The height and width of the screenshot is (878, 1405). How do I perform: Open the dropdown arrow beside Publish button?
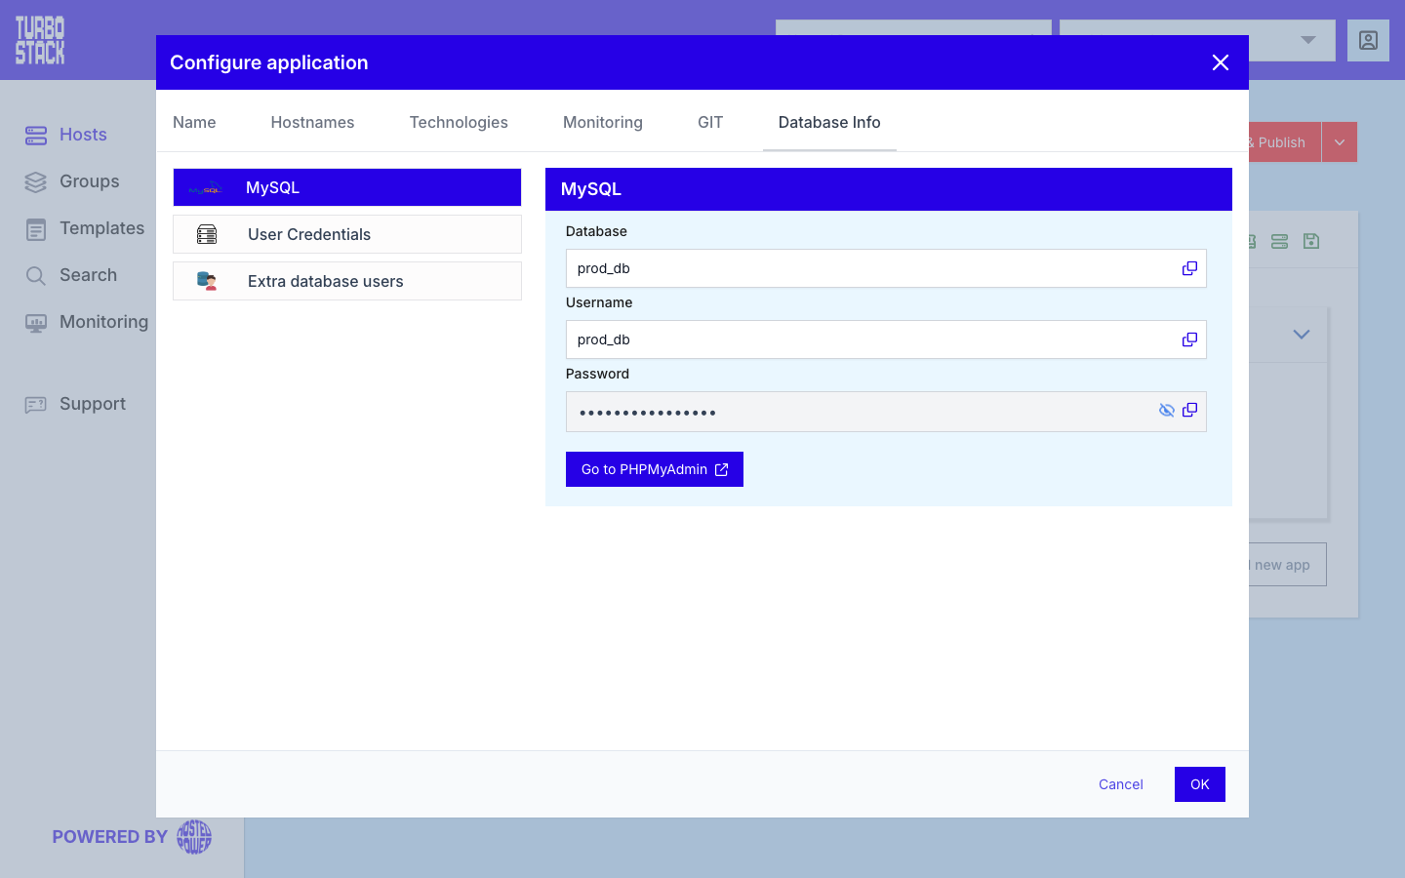(1340, 142)
